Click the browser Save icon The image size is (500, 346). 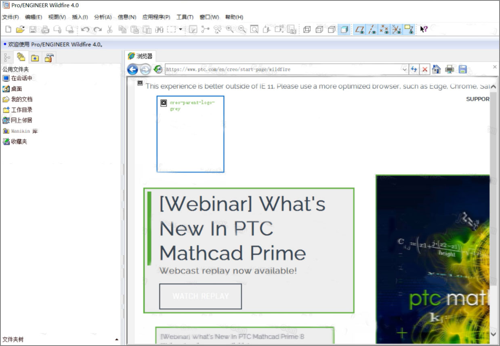(462, 69)
